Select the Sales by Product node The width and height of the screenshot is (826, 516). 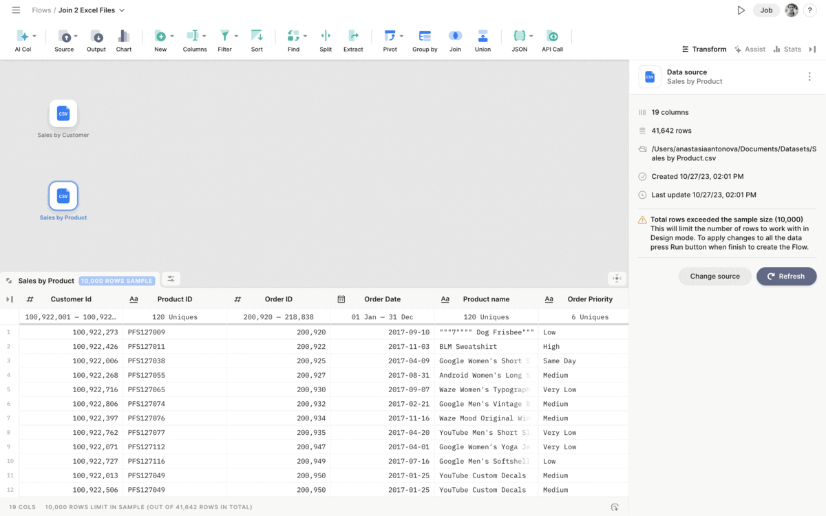pos(63,196)
